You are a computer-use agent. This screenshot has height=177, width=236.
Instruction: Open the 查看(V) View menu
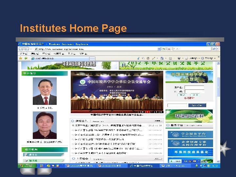pyautogui.click(x=46, y=53)
